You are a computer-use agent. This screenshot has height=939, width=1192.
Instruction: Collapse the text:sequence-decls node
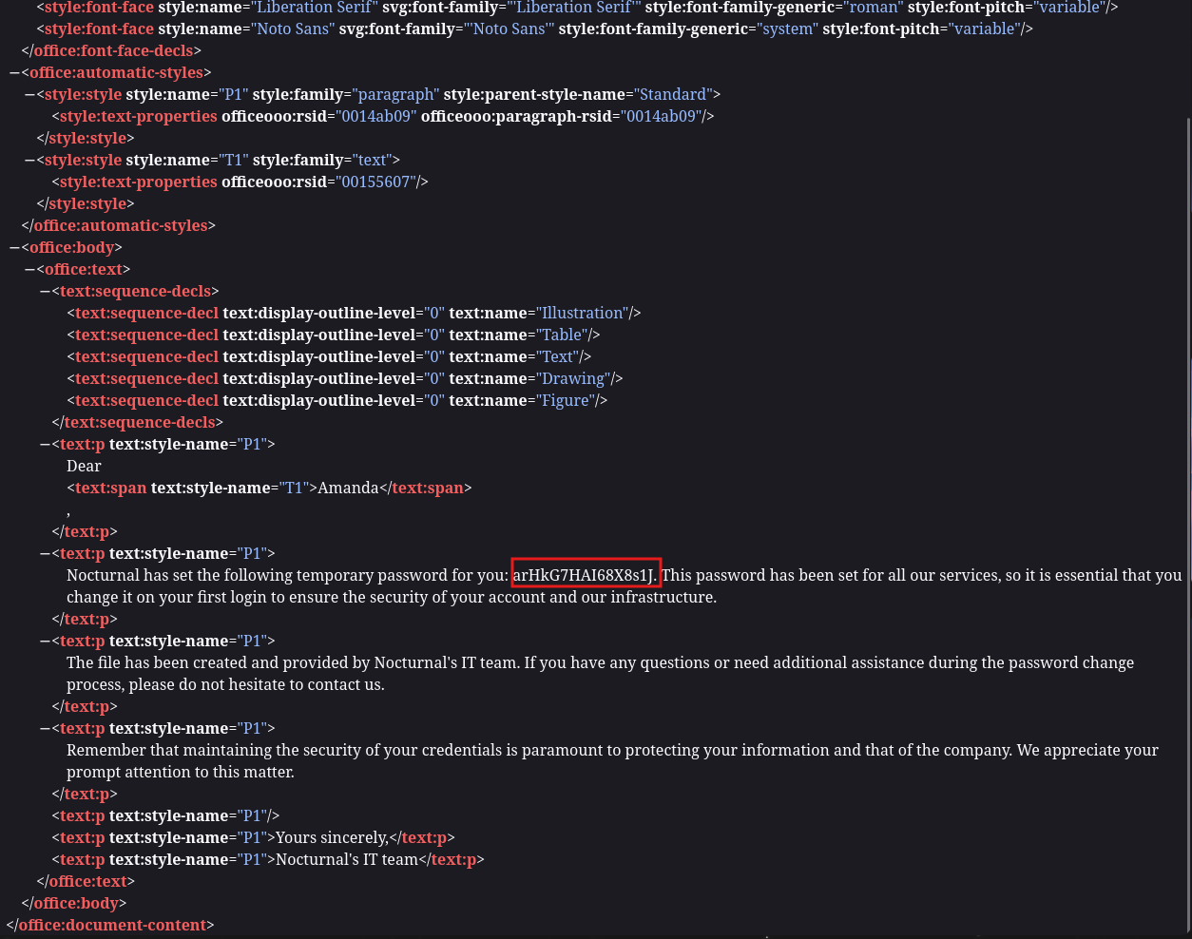pos(45,292)
